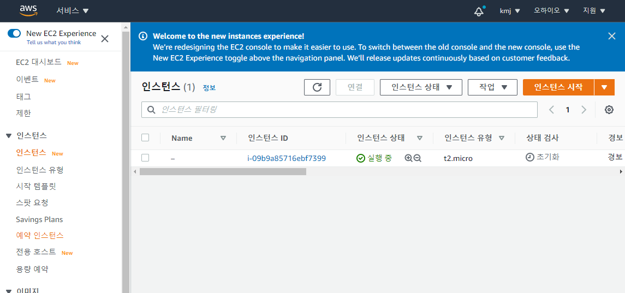
Task: Check the select-all instances checkbox
Action: pos(145,137)
